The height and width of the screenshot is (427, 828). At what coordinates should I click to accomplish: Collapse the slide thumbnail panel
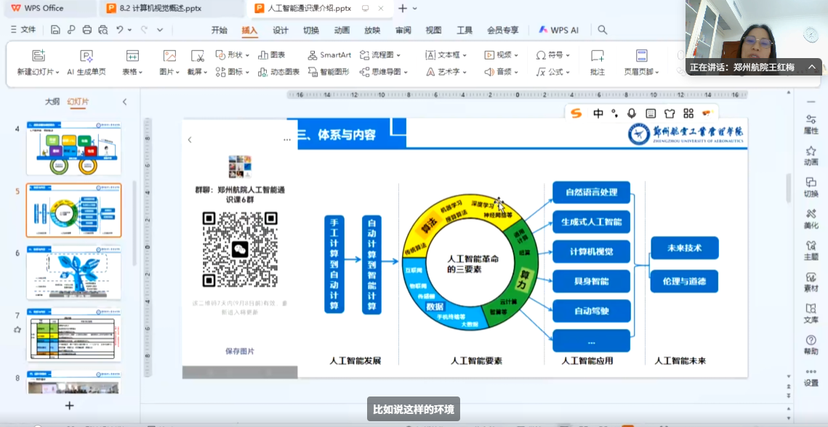124,102
